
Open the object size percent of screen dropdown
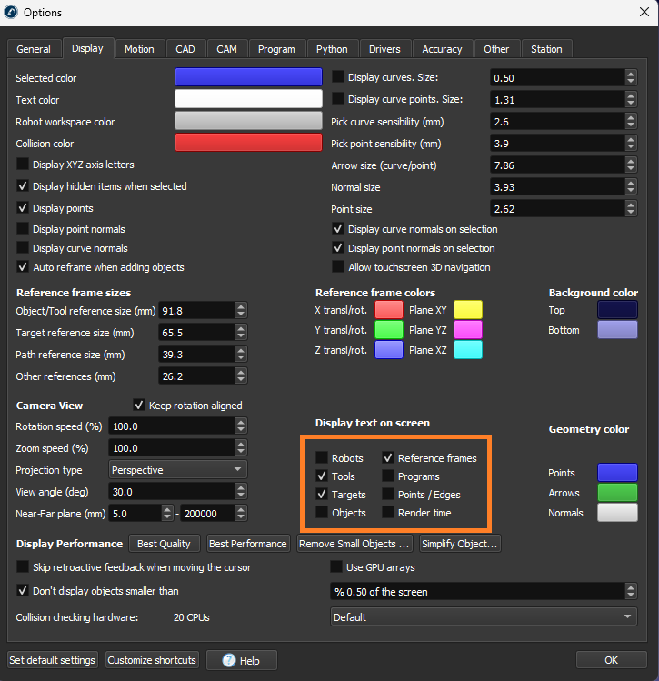pos(483,592)
